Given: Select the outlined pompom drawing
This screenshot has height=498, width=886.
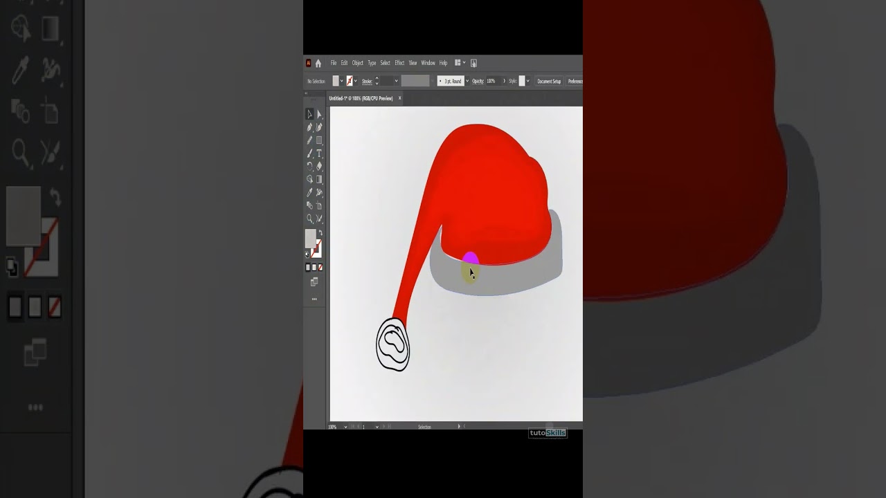Looking at the screenshot, I should click(393, 344).
